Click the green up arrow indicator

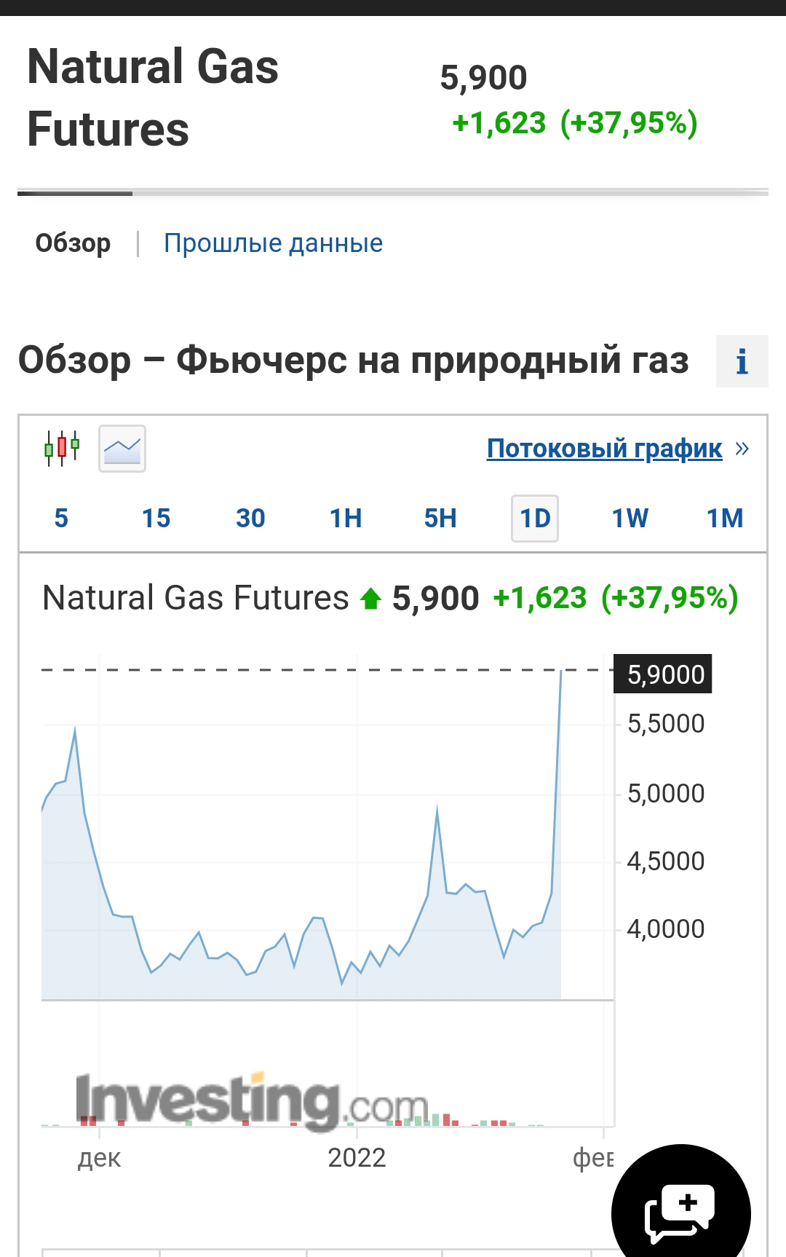371,599
